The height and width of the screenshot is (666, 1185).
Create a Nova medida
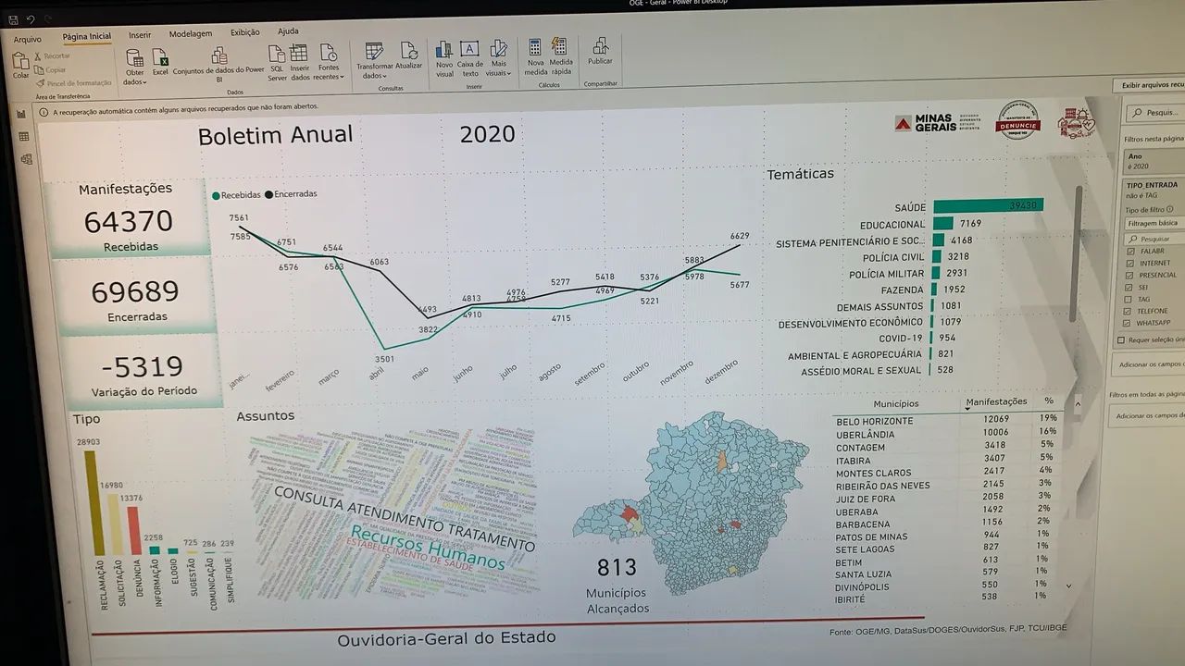[x=535, y=57]
